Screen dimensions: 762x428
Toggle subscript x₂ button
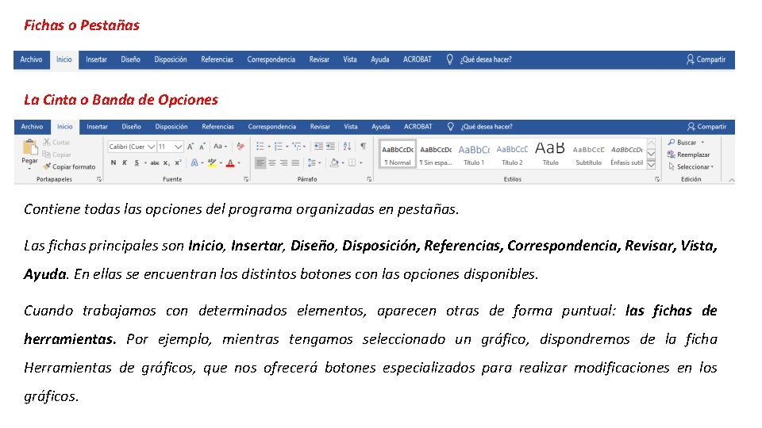(x=166, y=162)
